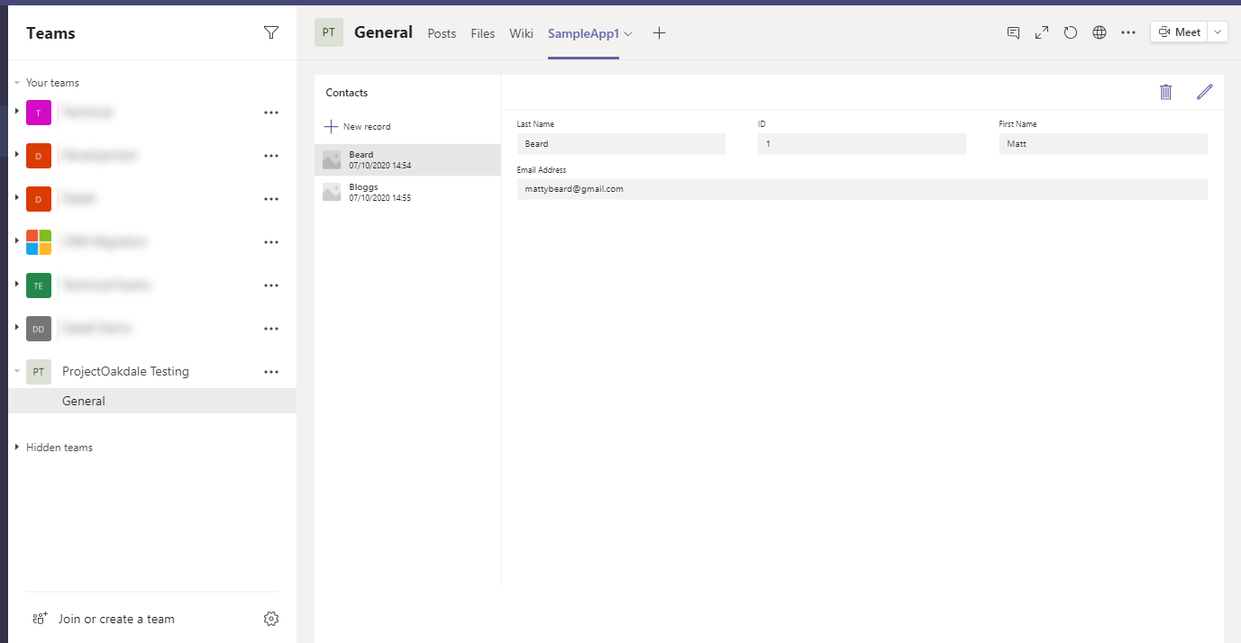1241x643 pixels.
Task: Click the Last Name field
Action: pos(621,144)
